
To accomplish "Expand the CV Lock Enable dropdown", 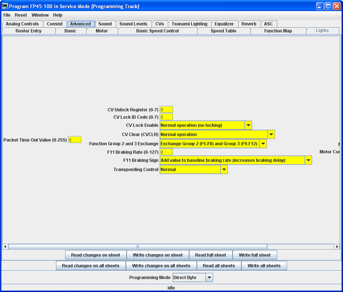I will coord(248,125).
